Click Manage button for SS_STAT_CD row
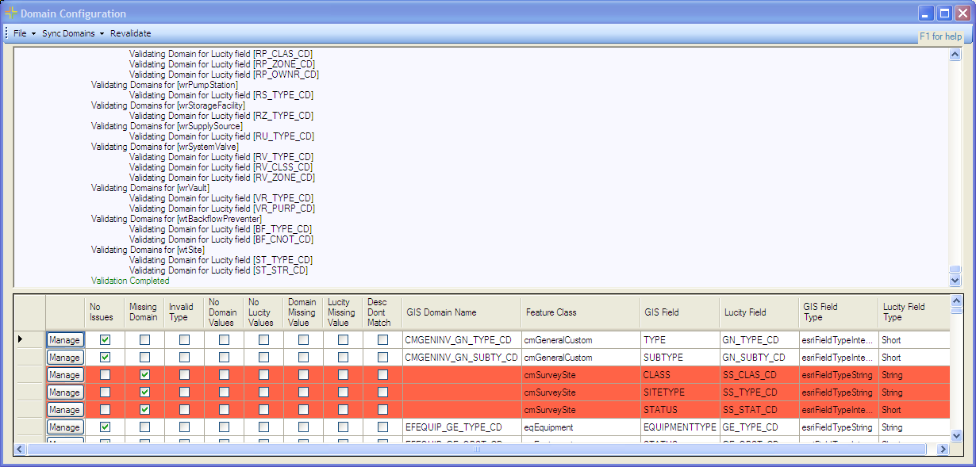The image size is (976, 467). 65,410
